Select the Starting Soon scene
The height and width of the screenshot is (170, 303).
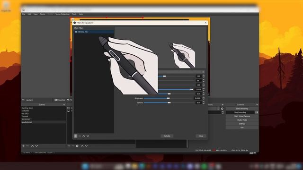[x=43, y=108]
